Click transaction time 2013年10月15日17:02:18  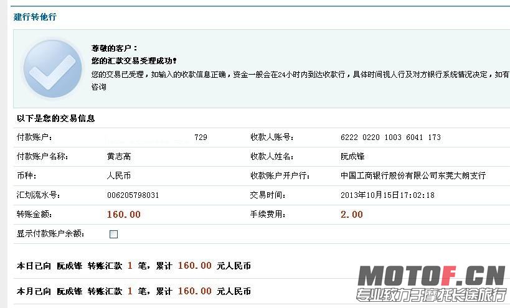pos(387,195)
